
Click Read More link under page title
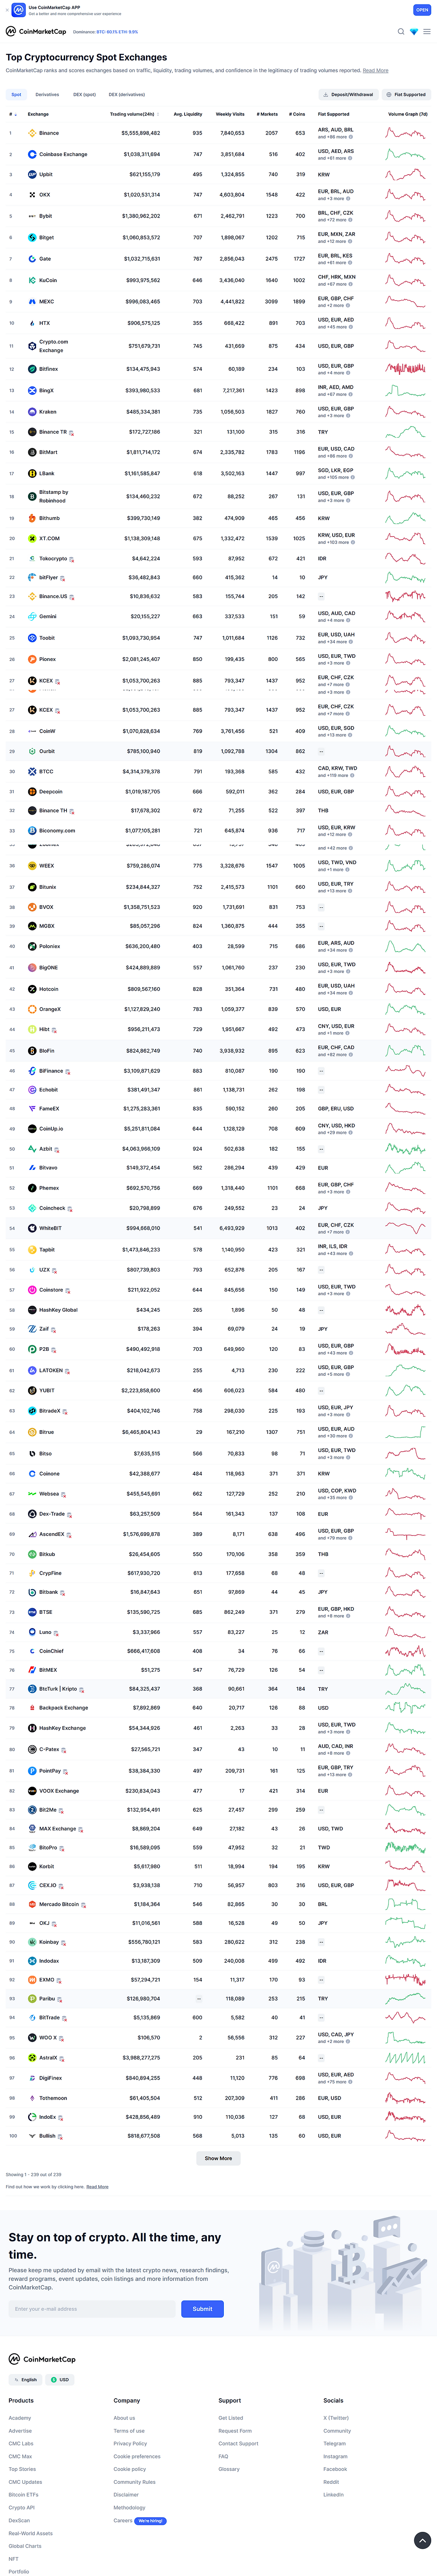tap(376, 71)
